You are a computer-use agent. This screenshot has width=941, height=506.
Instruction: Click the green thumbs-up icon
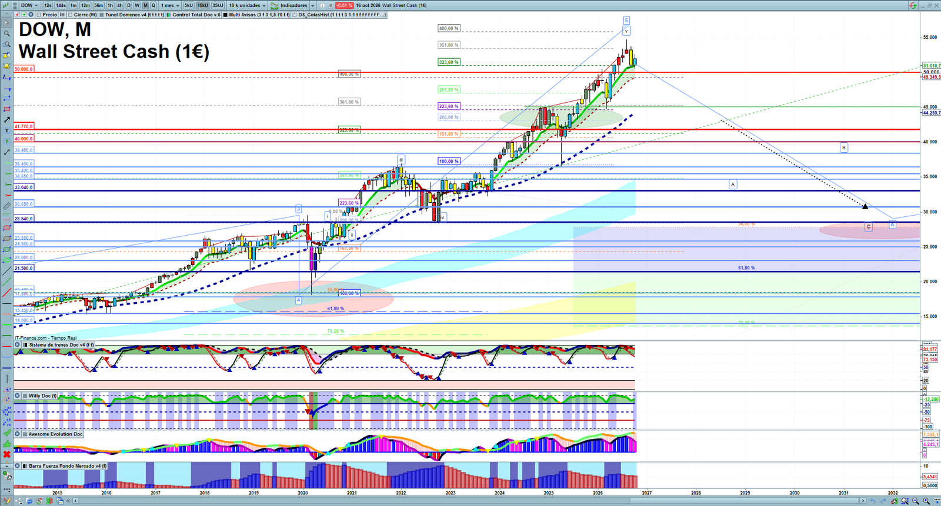pyautogui.click(x=6, y=444)
